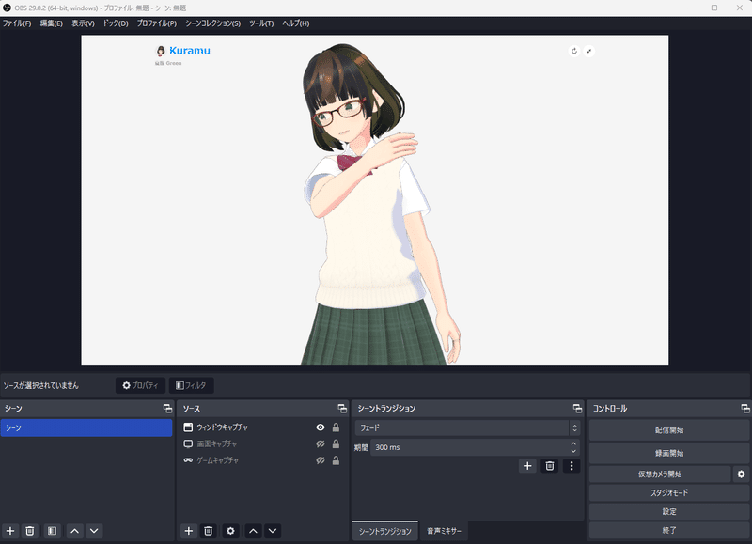Image resolution: width=752 pixels, height=544 pixels.
Task: Remove the selected source with the trash icon
Action: [x=208, y=531]
